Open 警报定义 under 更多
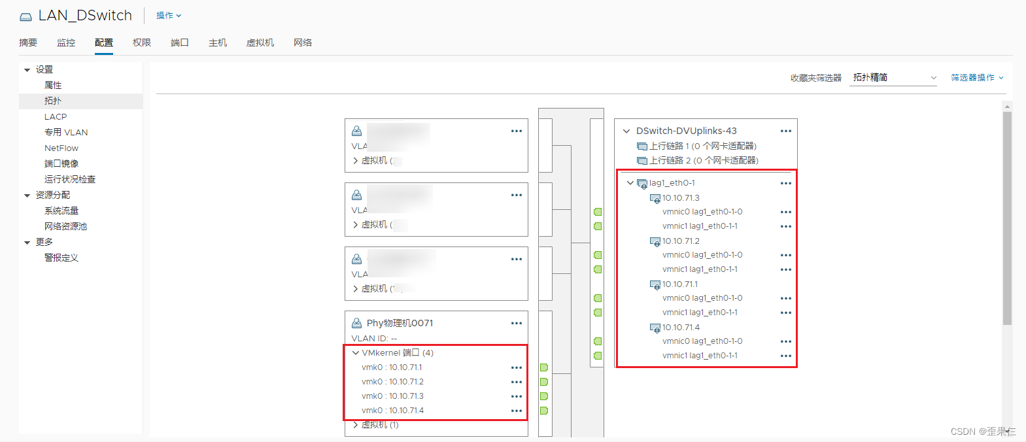This screenshot has width=1026, height=442. tap(61, 258)
